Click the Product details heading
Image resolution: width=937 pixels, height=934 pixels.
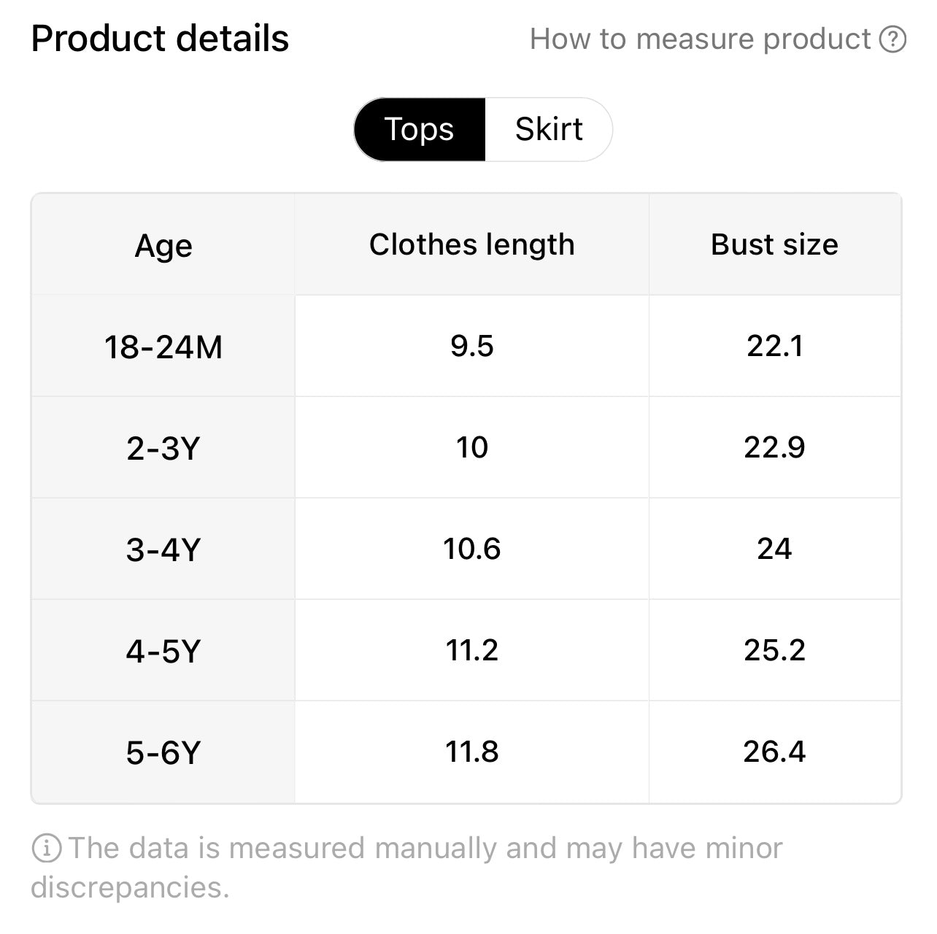pyautogui.click(x=160, y=39)
